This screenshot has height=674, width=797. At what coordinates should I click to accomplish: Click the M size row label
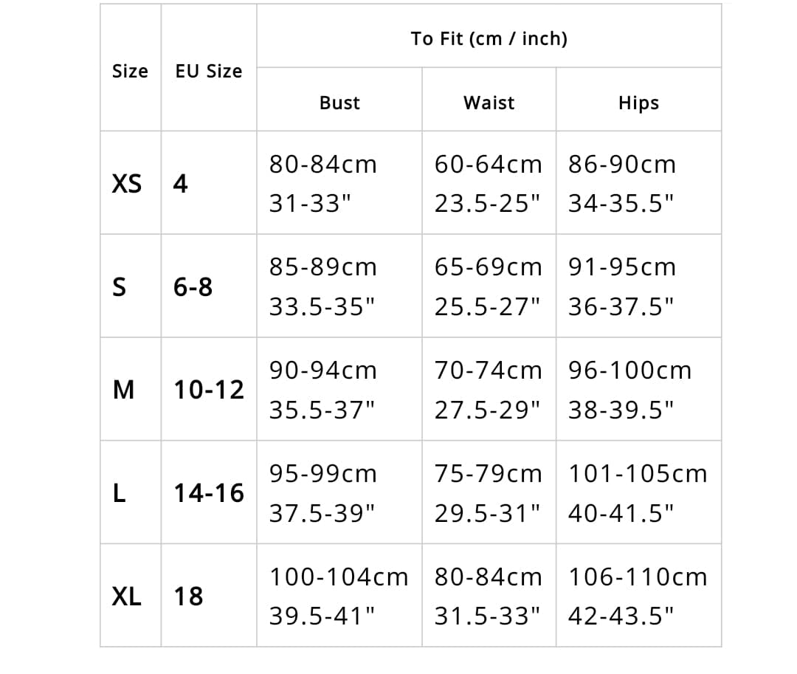123,390
